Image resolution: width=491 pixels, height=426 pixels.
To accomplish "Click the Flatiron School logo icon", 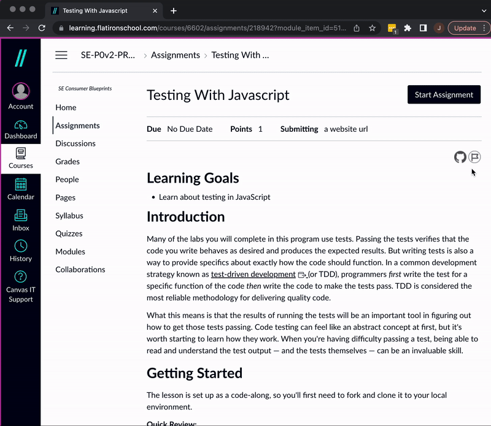I will click(x=21, y=58).
